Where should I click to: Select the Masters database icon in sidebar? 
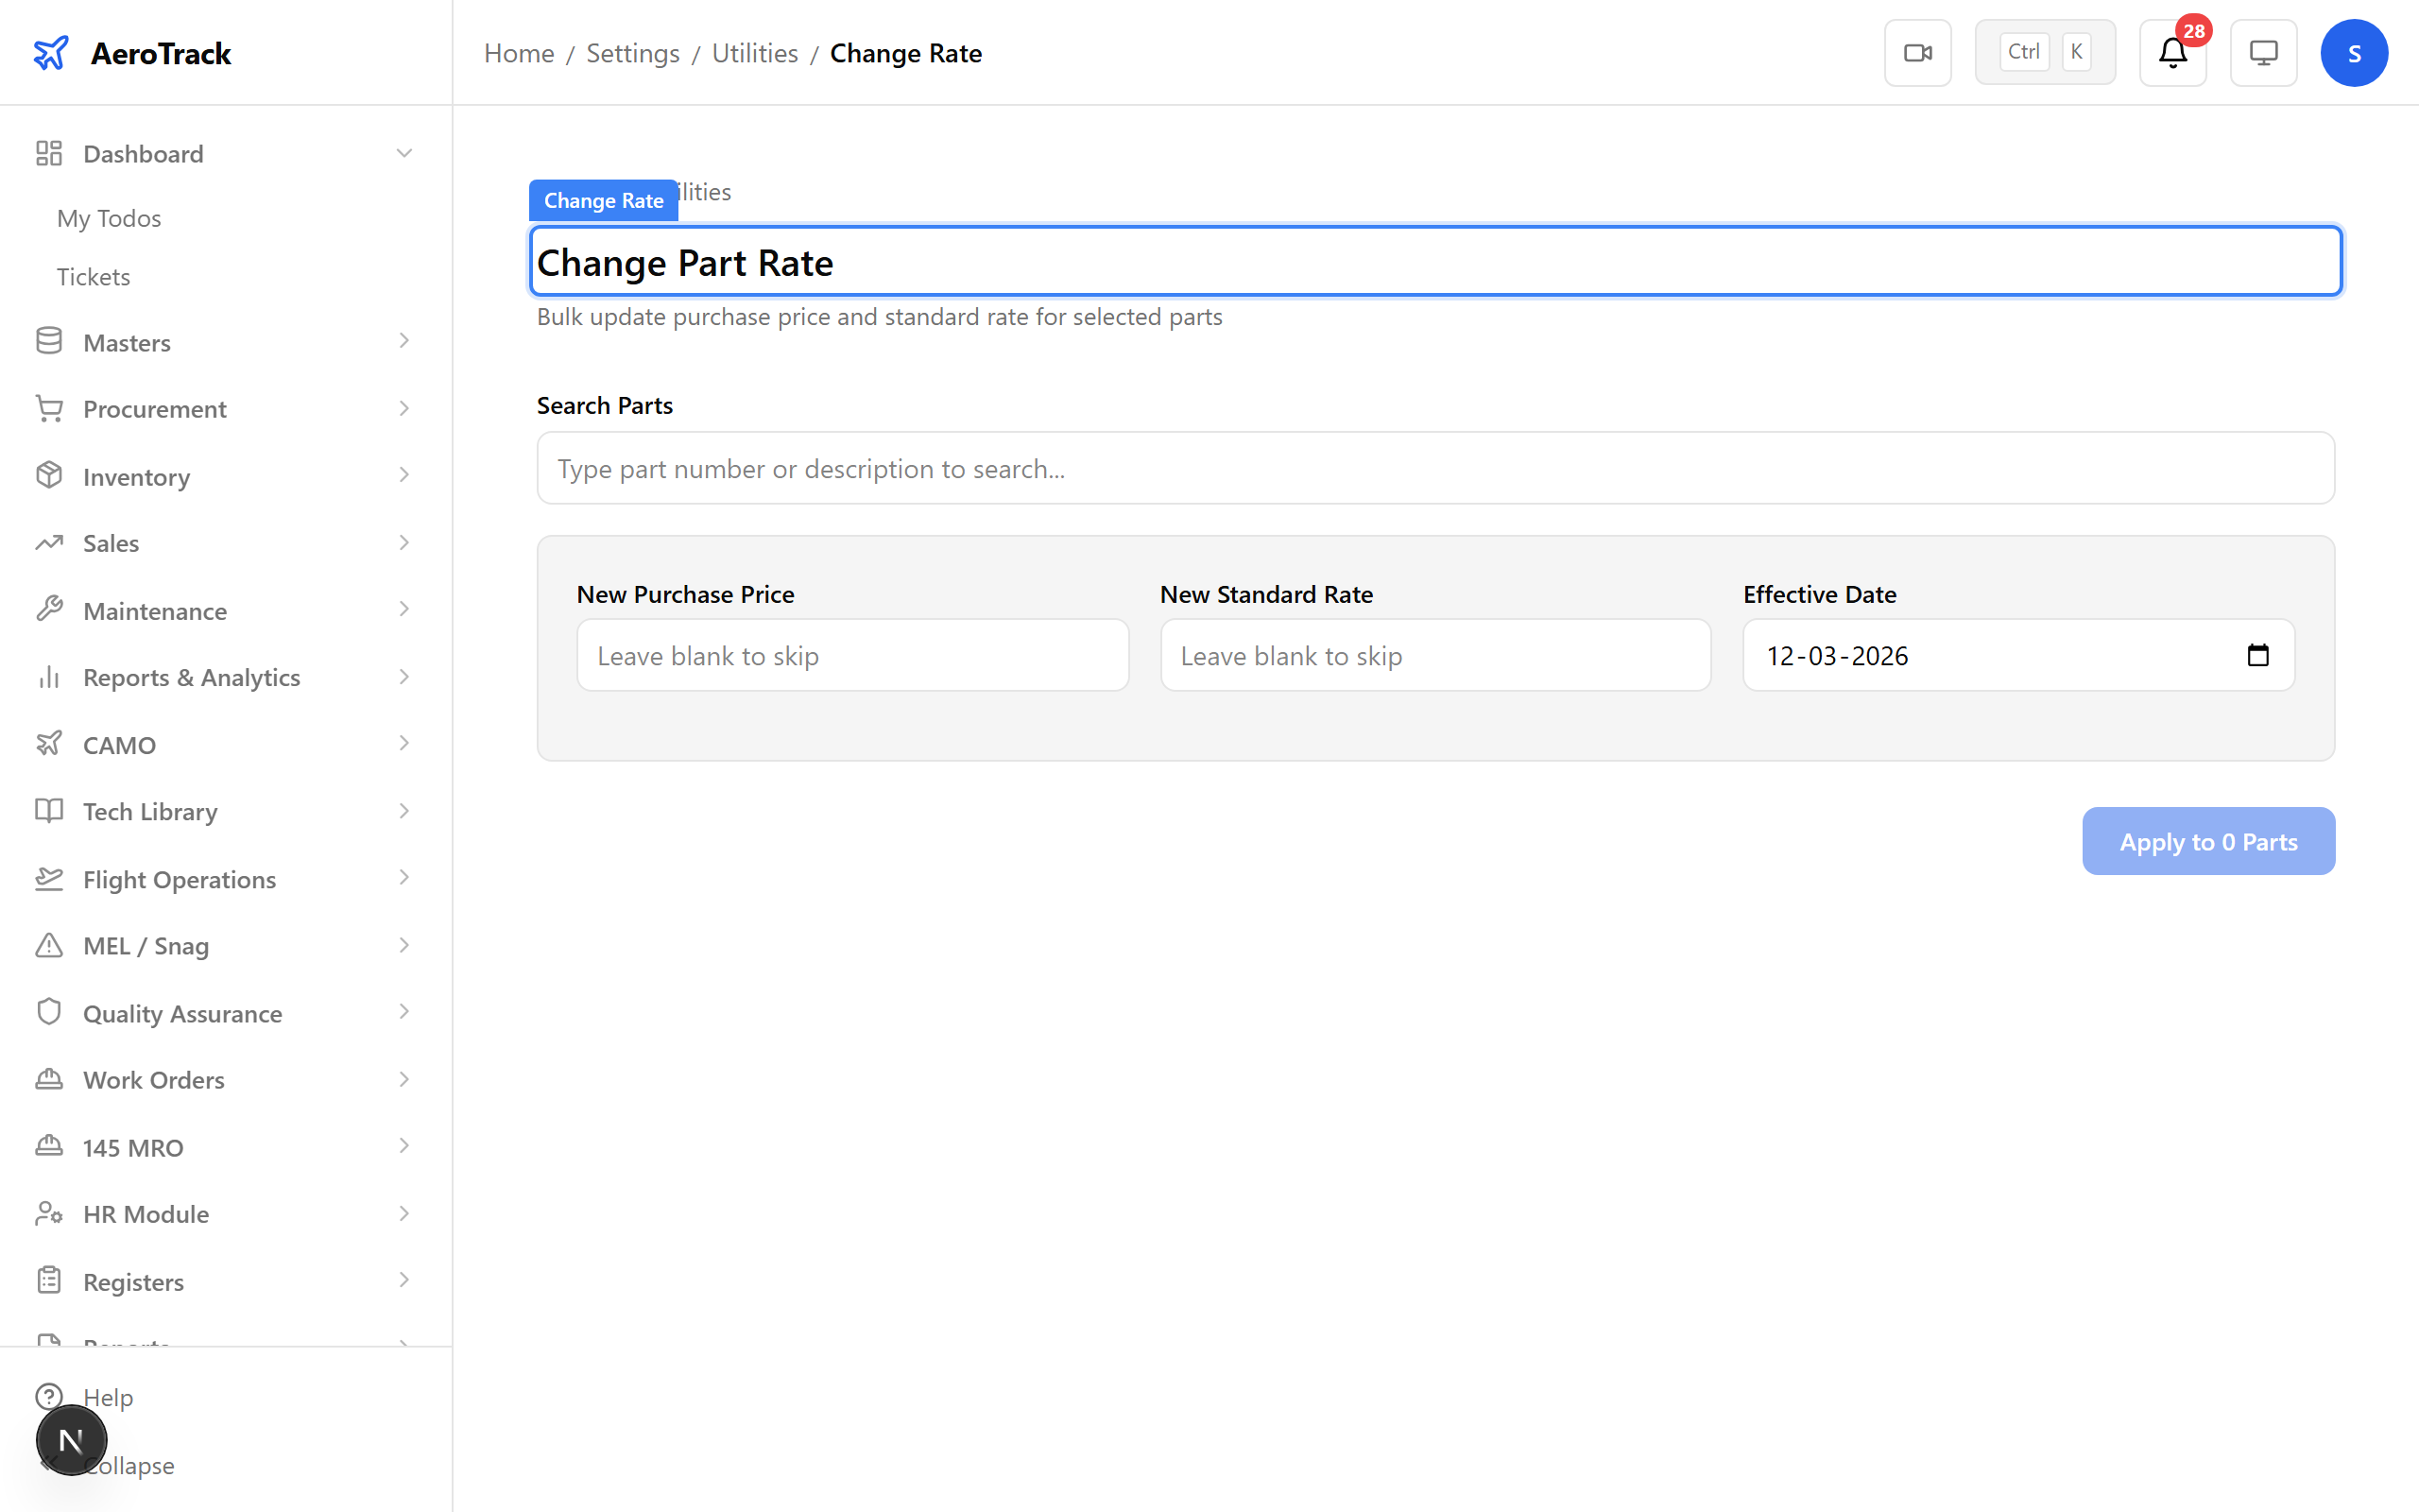49,341
